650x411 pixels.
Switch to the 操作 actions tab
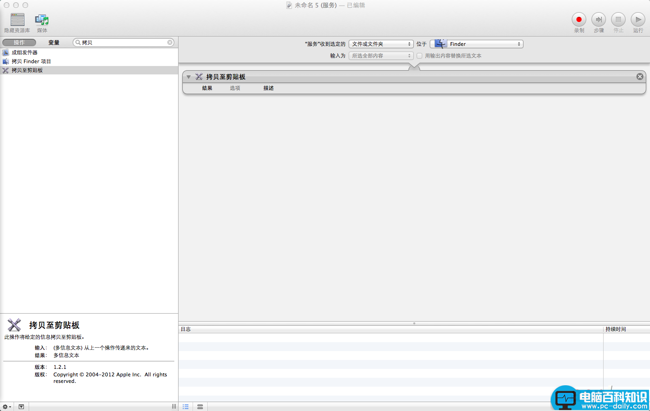click(19, 43)
